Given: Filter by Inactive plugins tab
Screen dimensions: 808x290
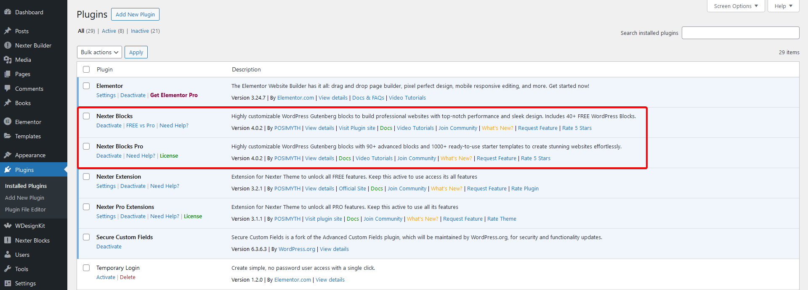Looking at the screenshot, I should (145, 31).
